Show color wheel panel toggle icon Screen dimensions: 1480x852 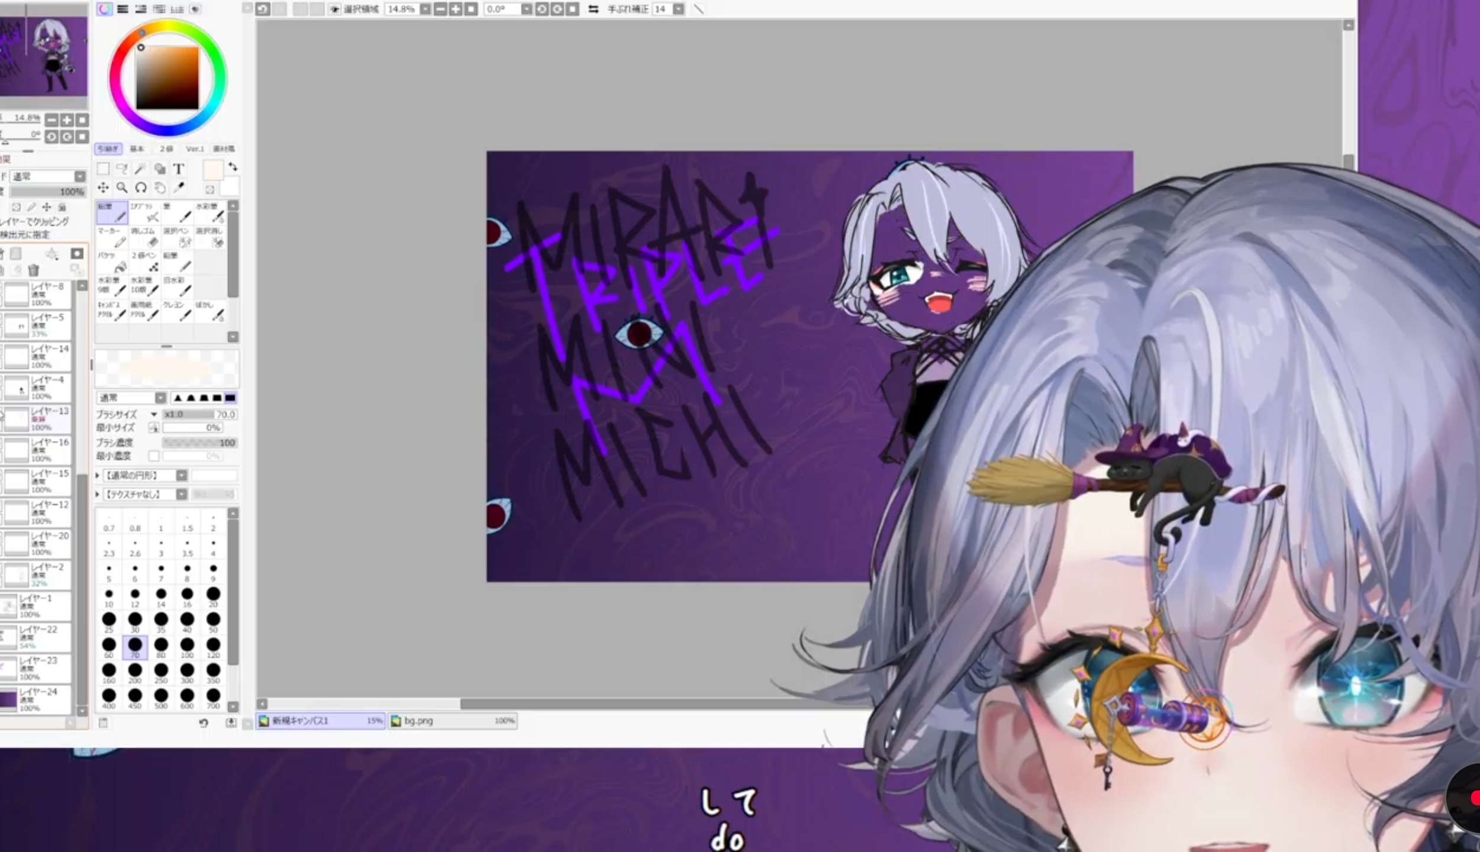click(105, 9)
